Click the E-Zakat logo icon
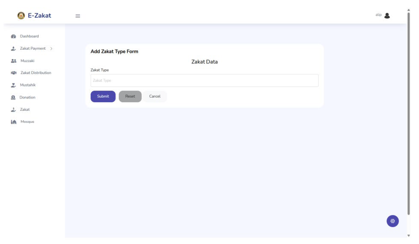 21,16
